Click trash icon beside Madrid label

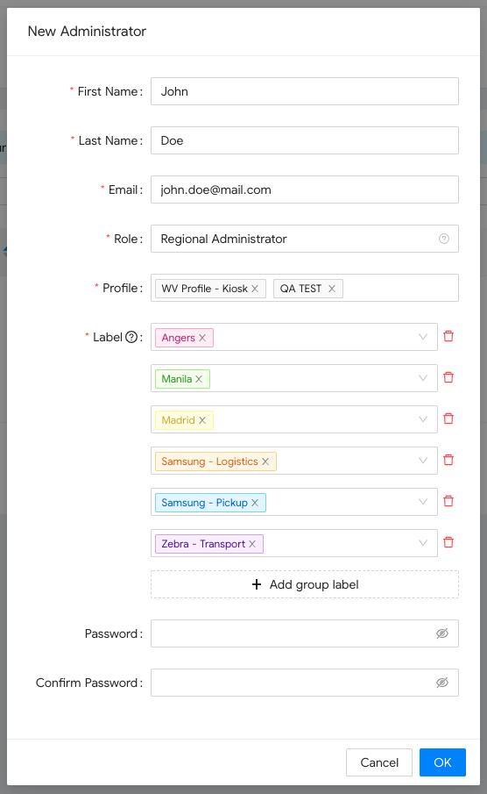tap(448, 418)
